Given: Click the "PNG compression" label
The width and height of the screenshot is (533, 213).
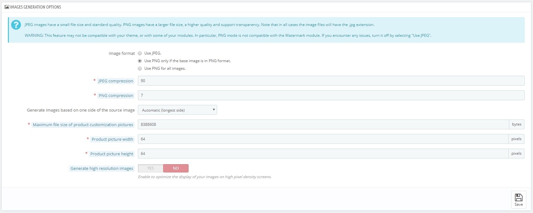Looking at the screenshot, I should (x=116, y=96).
